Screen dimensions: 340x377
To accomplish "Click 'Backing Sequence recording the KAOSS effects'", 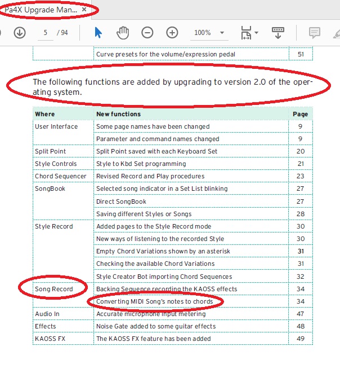I will [167, 289].
